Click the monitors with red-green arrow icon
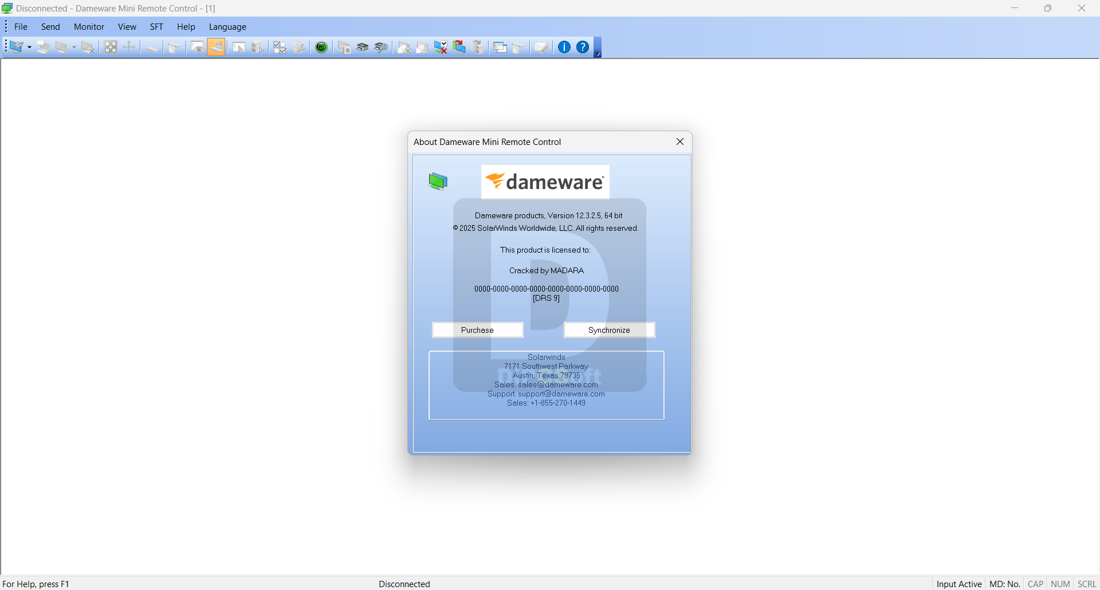 pyautogui.click(x=459, y=48)
